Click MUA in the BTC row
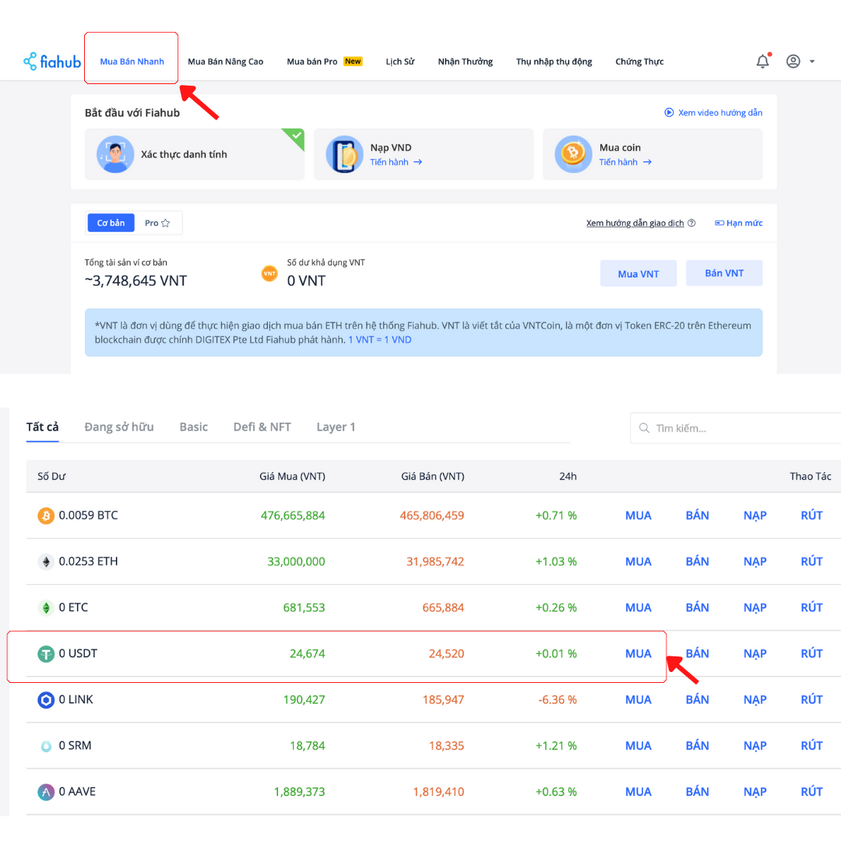Viewport: 841px width, 841px height. pyautogui.click(x=639, y=516)
